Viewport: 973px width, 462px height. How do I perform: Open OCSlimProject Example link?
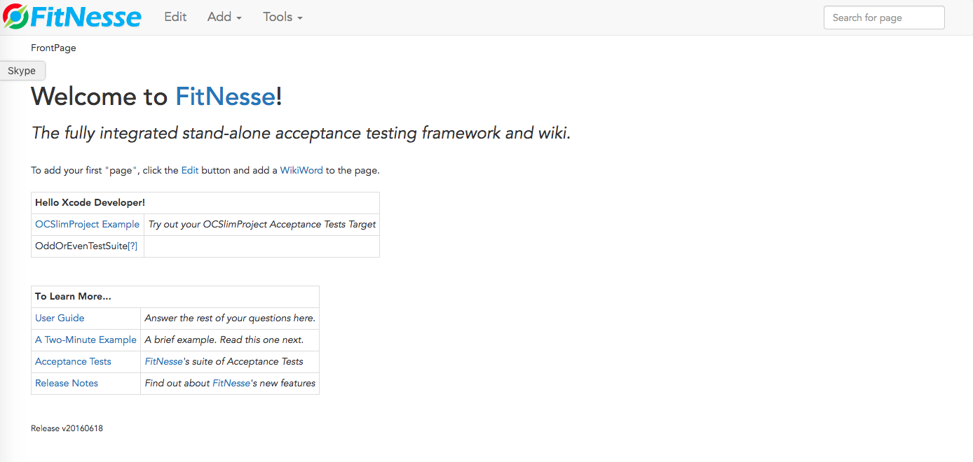coord(88,224)
